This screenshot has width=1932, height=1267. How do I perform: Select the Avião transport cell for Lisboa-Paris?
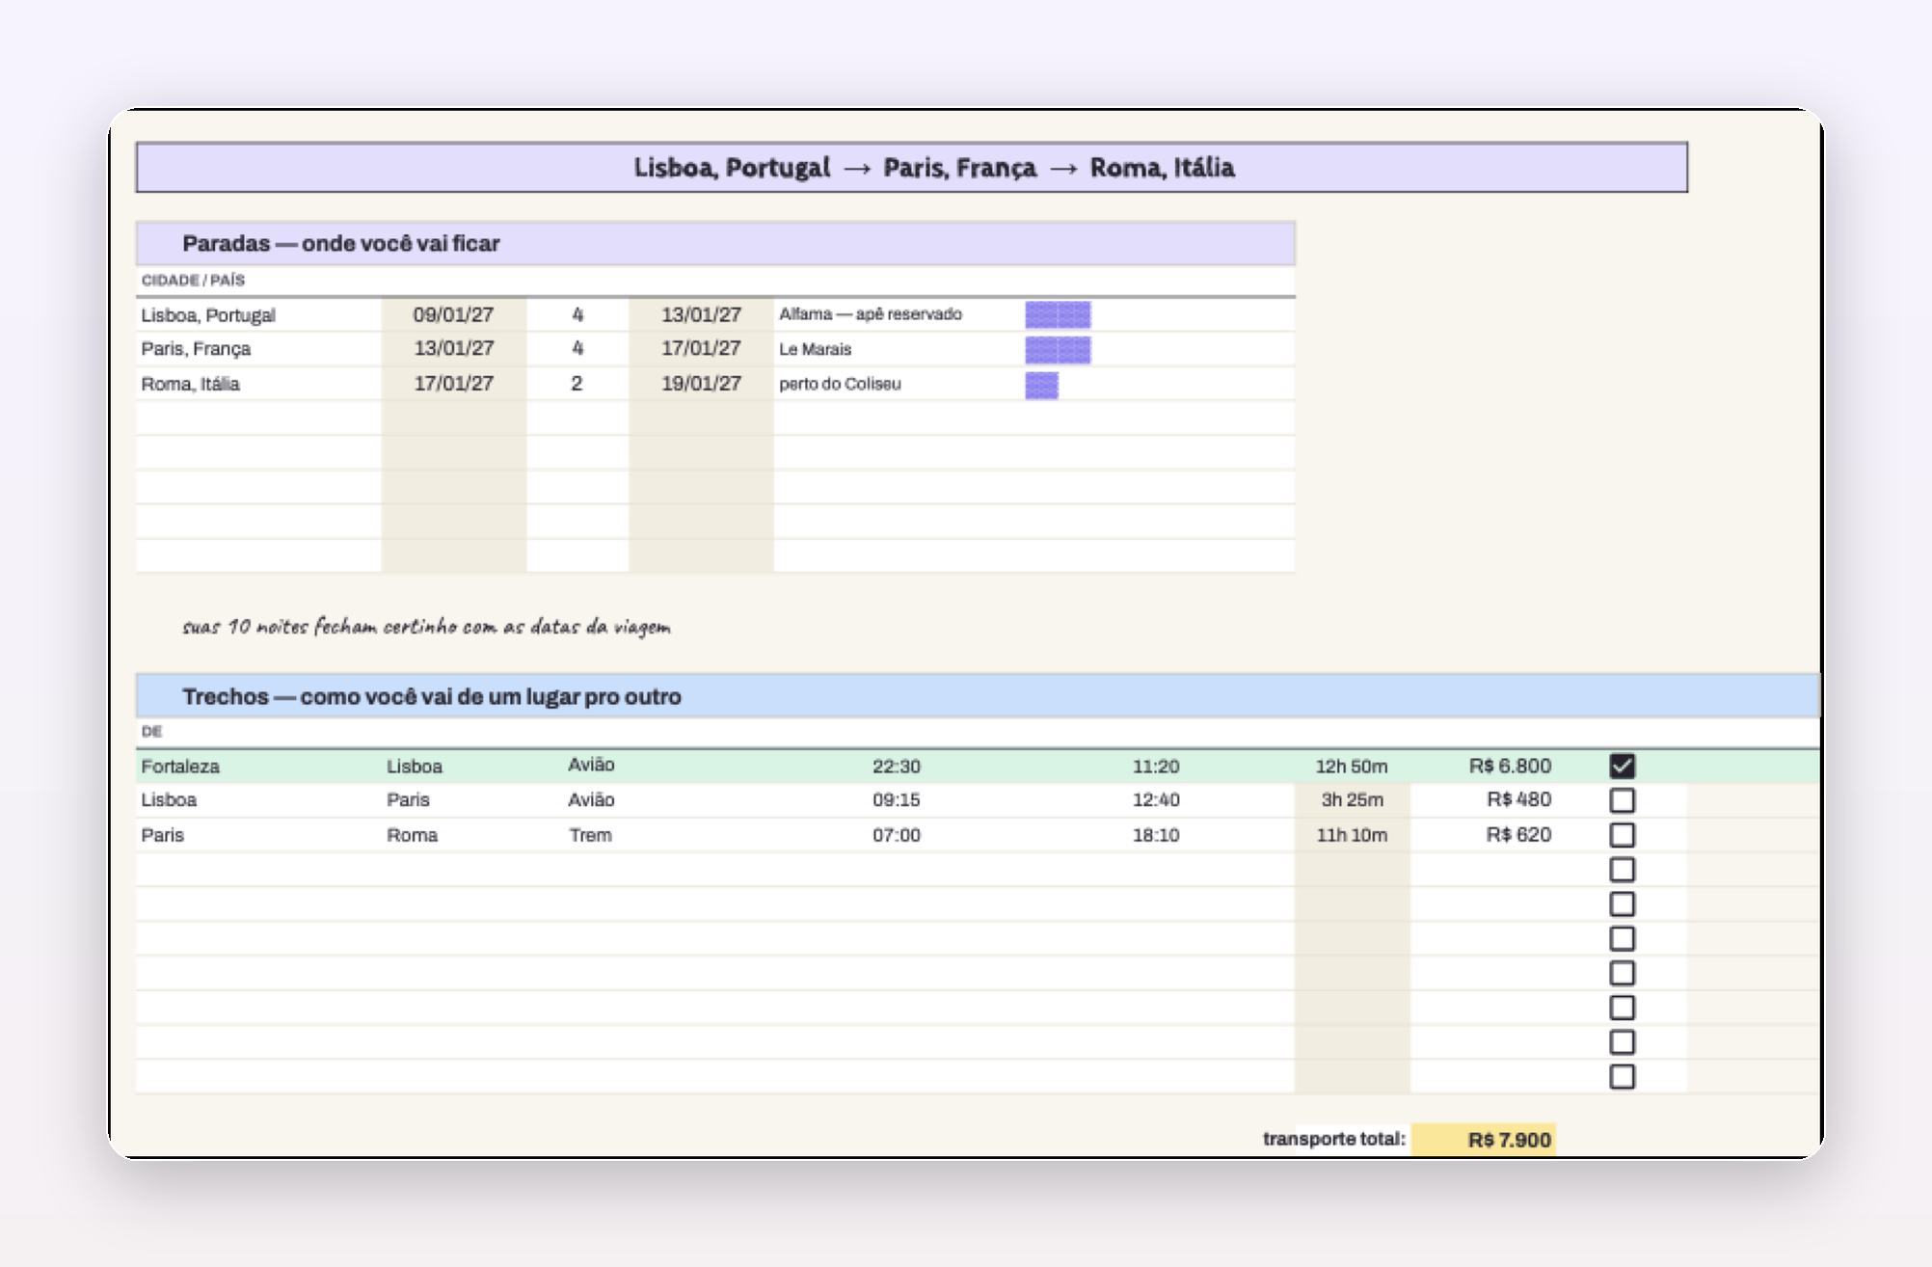click(591, 799)
